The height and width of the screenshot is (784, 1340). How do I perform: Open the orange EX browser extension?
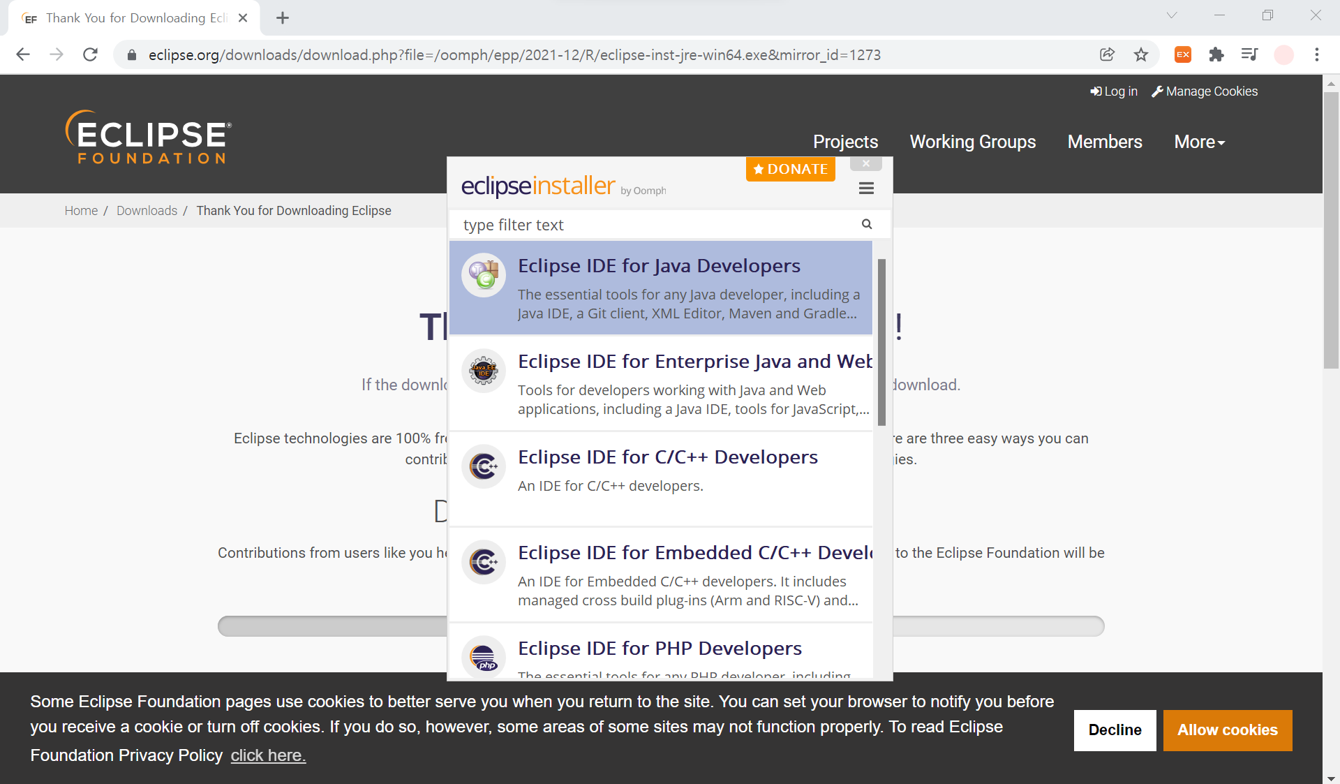(x=1183, y=54)
